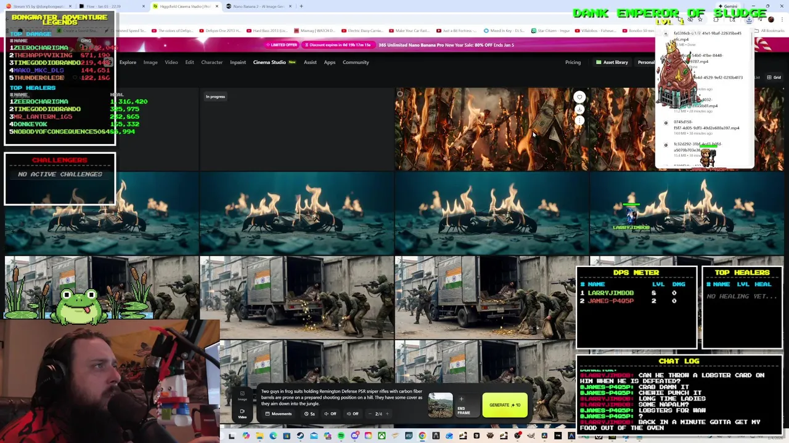Open the Video nav item
This screenshot has height=443, width=789.
[171, 62]
